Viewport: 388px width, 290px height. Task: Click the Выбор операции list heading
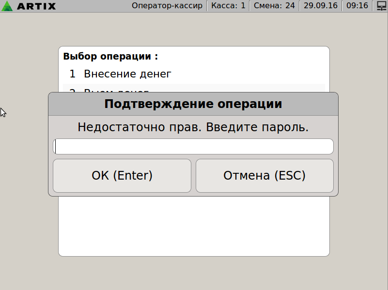(110, 56)
